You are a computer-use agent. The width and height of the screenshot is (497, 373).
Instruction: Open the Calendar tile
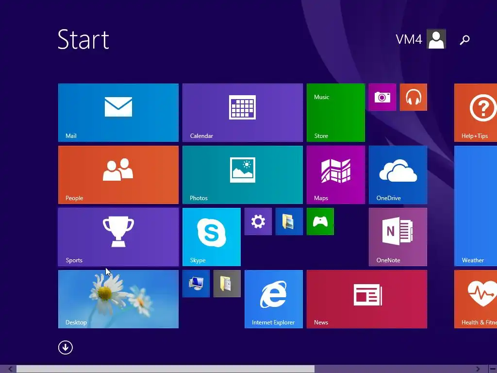[x=243, y=113]
